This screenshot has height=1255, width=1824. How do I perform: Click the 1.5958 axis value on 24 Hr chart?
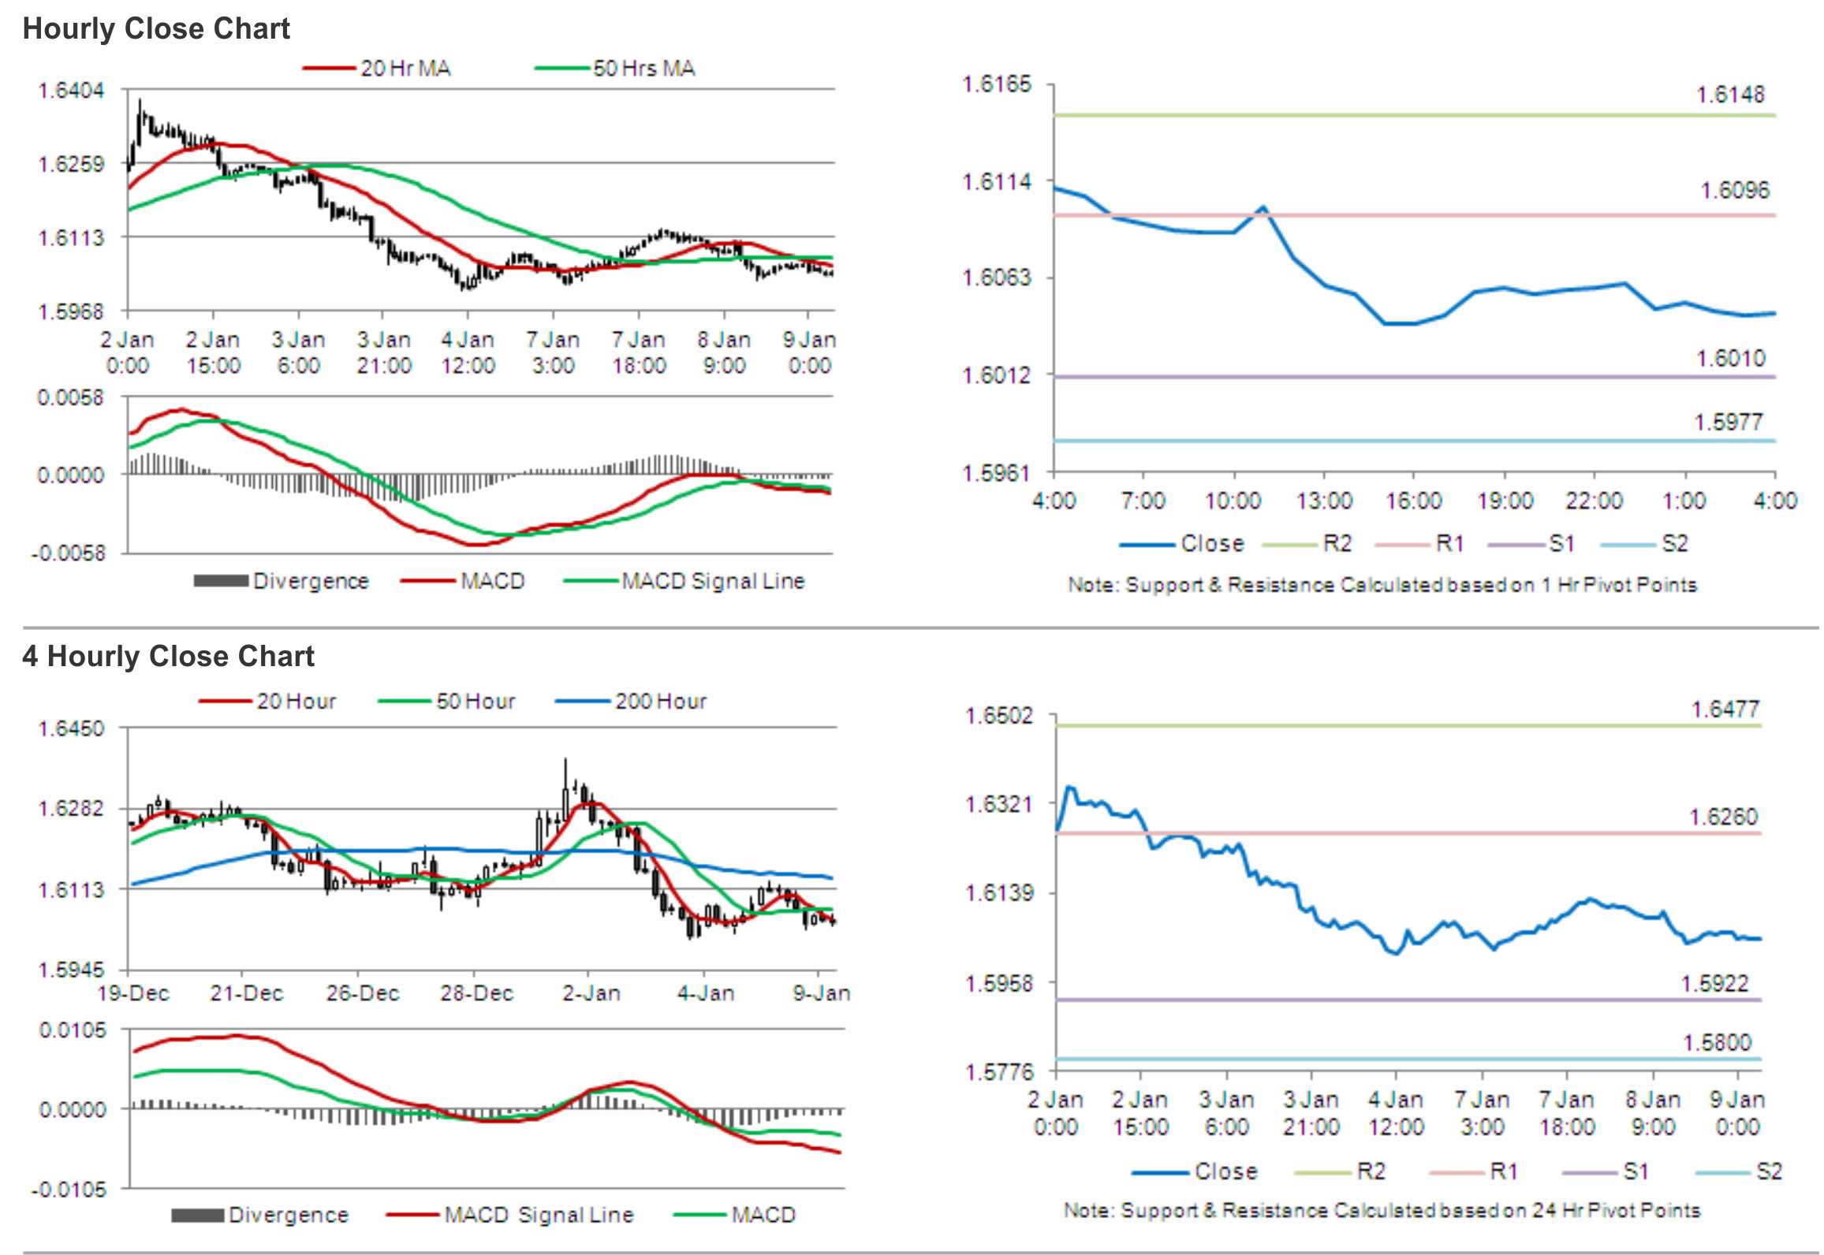[998, 983]
